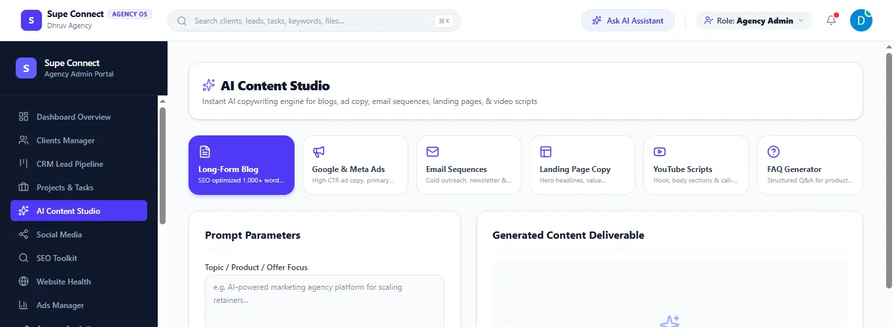Viewport: 894px width, 327px height.
Task: Select the Long-Form Blog content type
Action: click(241, 165)
